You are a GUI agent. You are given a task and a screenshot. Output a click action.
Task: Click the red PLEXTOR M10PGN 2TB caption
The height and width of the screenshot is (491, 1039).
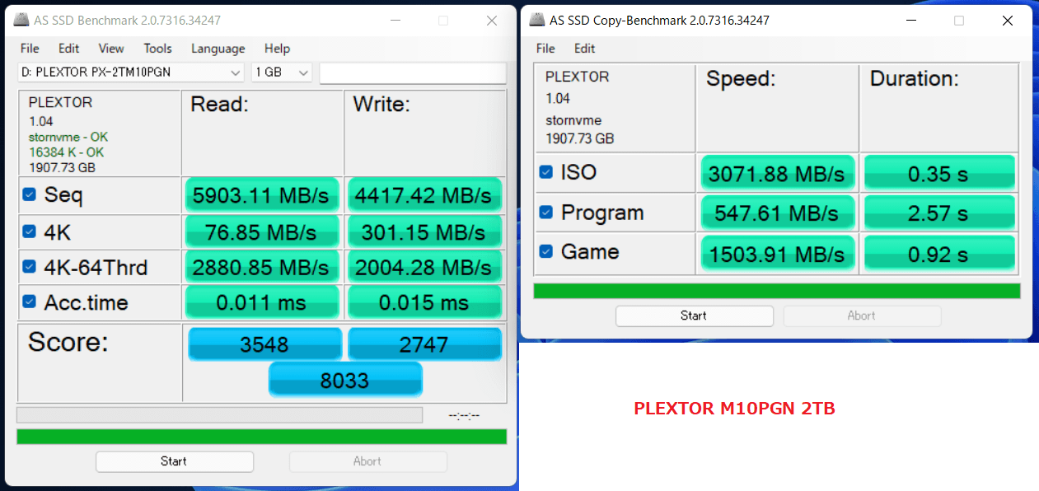tap(734, 408)
